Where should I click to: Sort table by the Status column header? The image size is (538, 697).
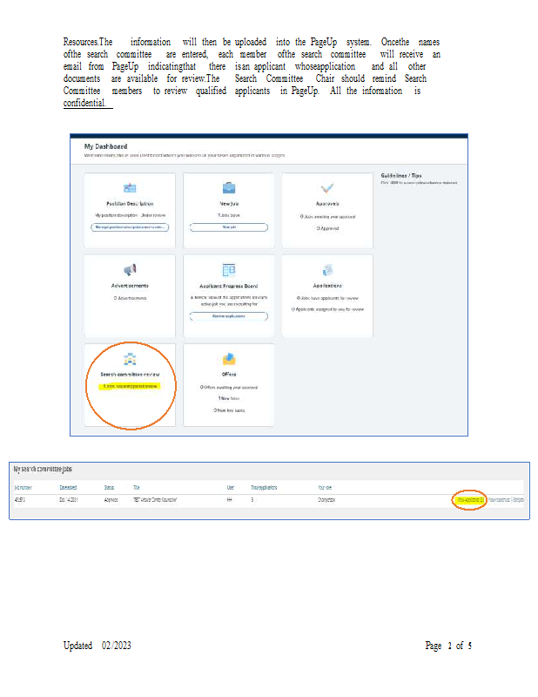pos(110,488)
